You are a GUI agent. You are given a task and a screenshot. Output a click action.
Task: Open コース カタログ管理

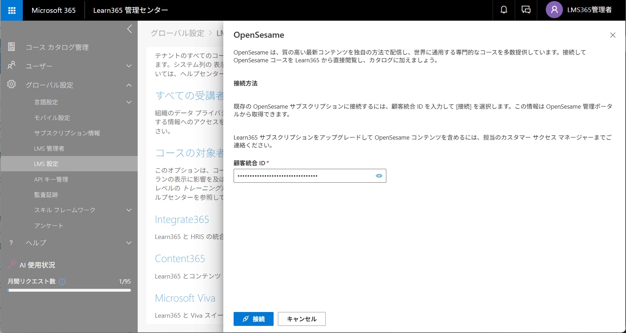click(57, 47)
